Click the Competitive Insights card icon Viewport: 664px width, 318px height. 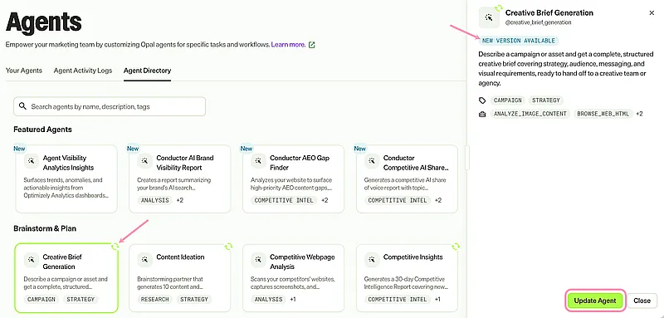pos(371,260)
